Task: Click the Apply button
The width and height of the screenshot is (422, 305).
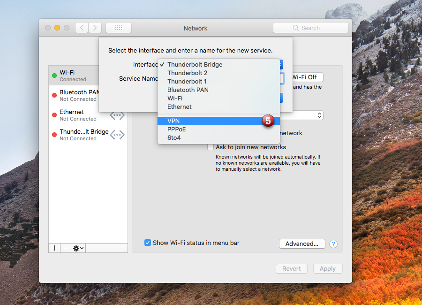Action: tap(328, 268)
